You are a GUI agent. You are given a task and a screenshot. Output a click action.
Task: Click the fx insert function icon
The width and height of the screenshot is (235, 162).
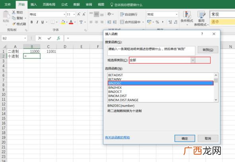click(x=58, y=38)
